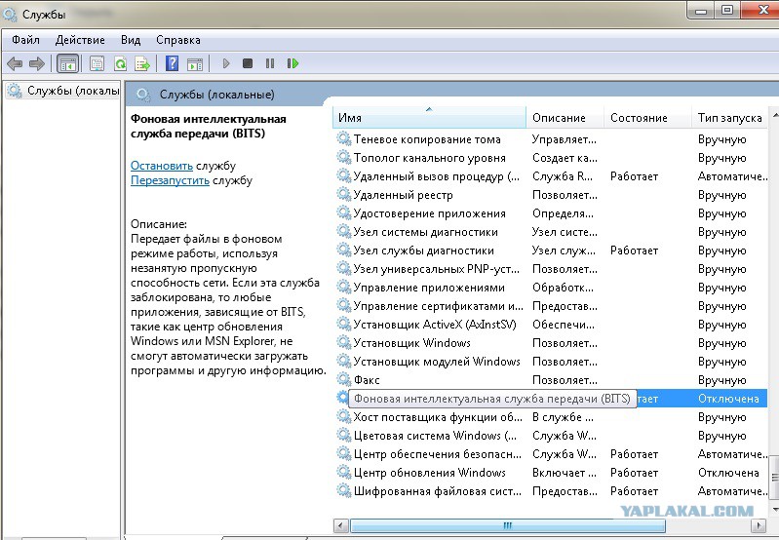Screen dimensions: 779x540
Task: Click the Stop service square icon
Action: pyautogui.click(x=248, y=63)
